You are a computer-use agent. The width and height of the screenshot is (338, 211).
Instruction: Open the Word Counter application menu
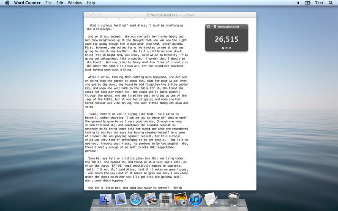(x=27, y=3)
